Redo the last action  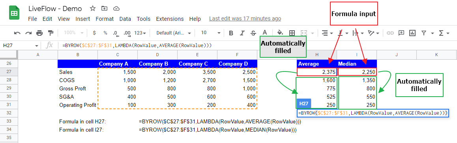pos(28,33)
